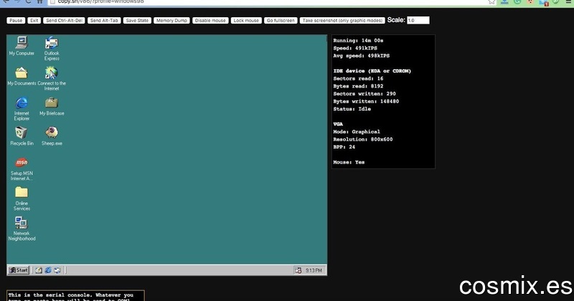Click the Lock mouse button
Viewport: 574px width, 301px height.
(246, 21)
